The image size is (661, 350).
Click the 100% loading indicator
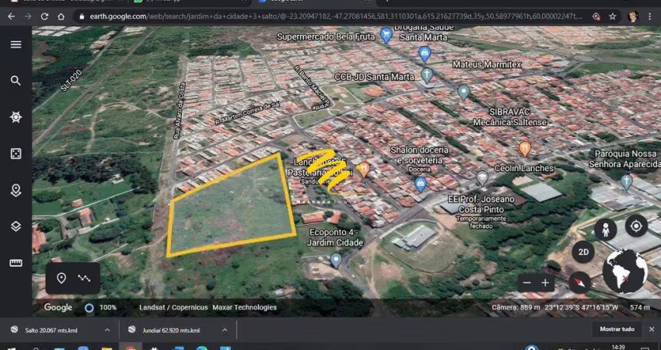[x=101, y=308]
